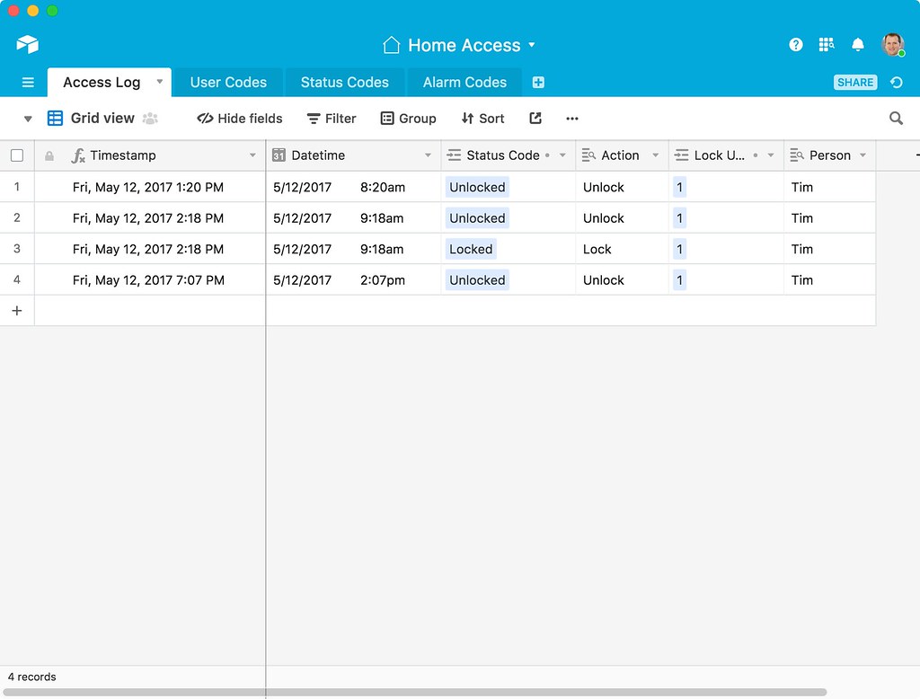Screen dimensions: 920x699
Task: Open the tables hamburger menu
Action: [x=28, y=82]
